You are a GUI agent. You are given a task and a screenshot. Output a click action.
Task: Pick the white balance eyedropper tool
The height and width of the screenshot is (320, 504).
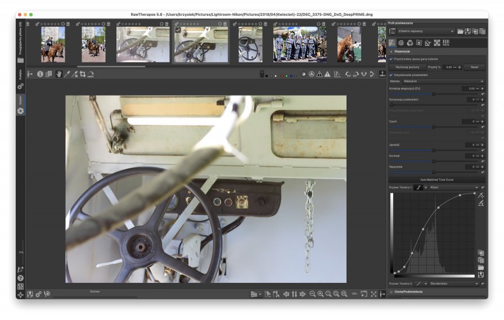pyautogui.click(x=66, y=74)
